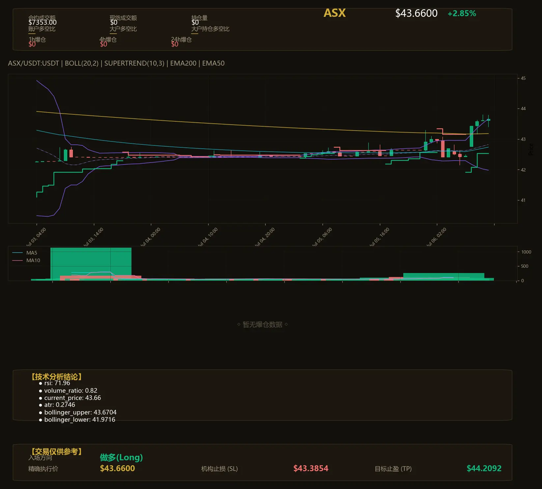Click the price axis label 44
This screenshot has width=542, height=489.
tap(523, 109)
